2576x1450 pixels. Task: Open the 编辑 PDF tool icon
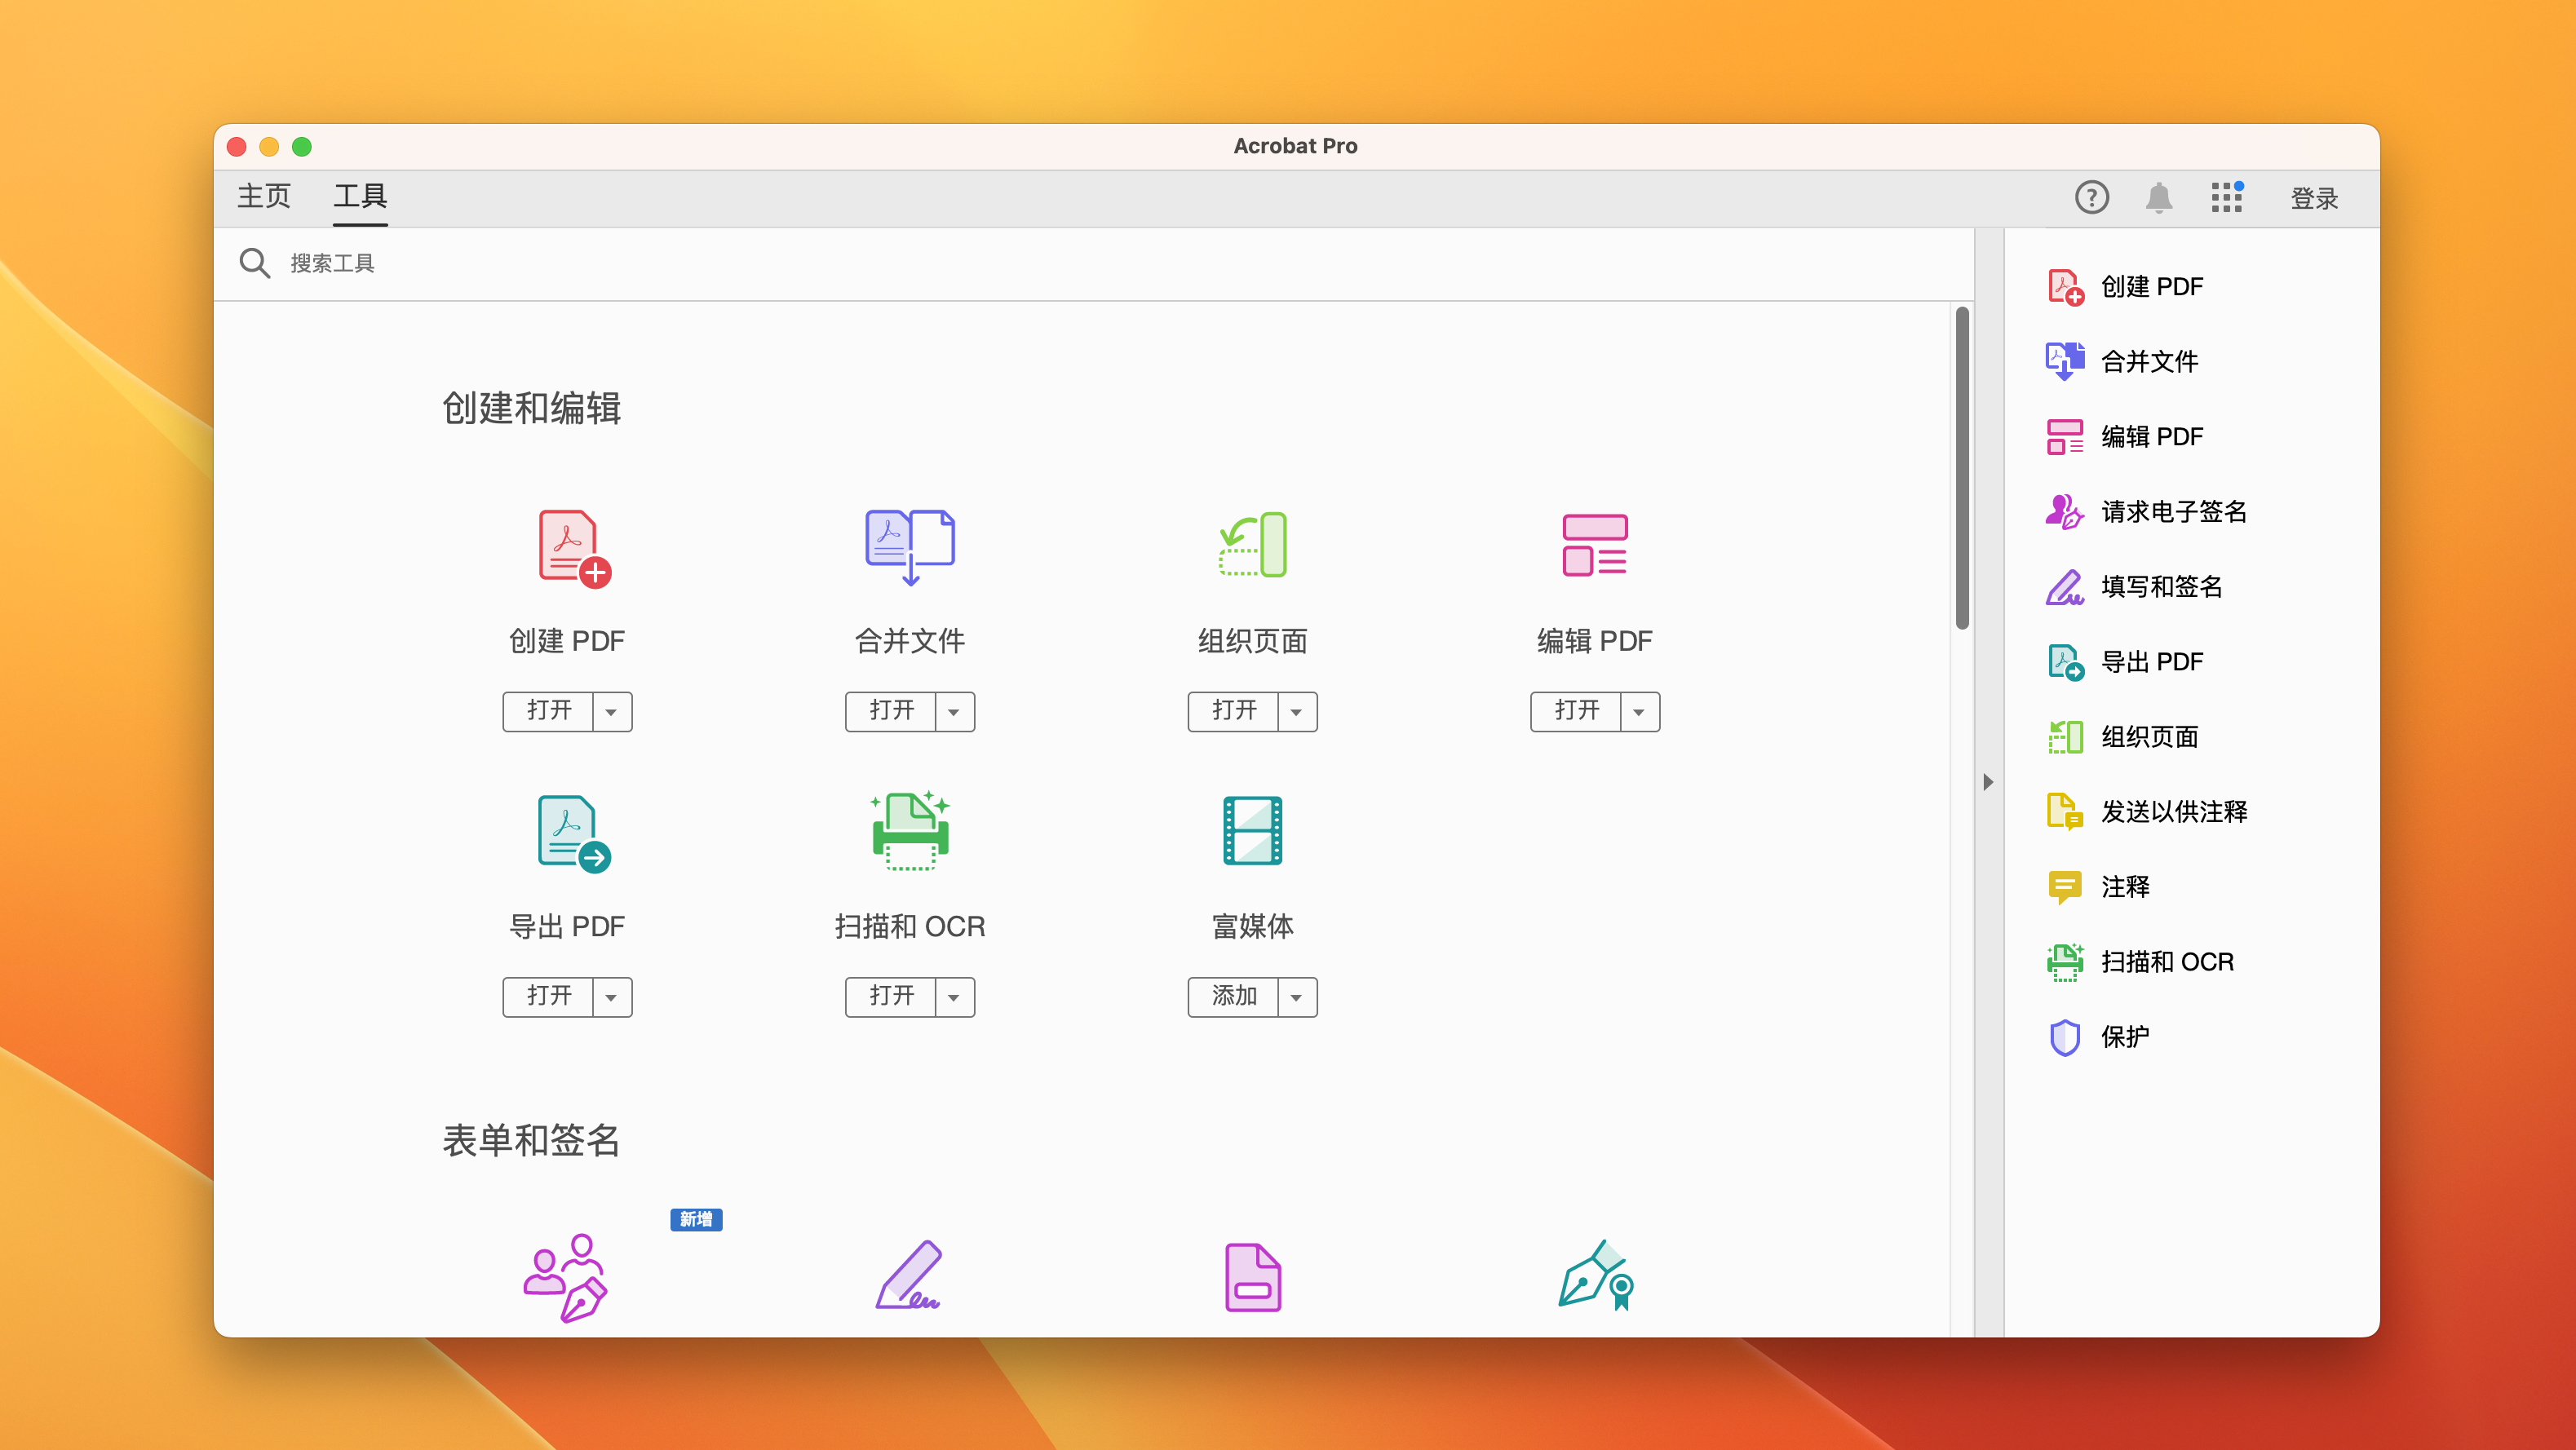point(1594,546)
